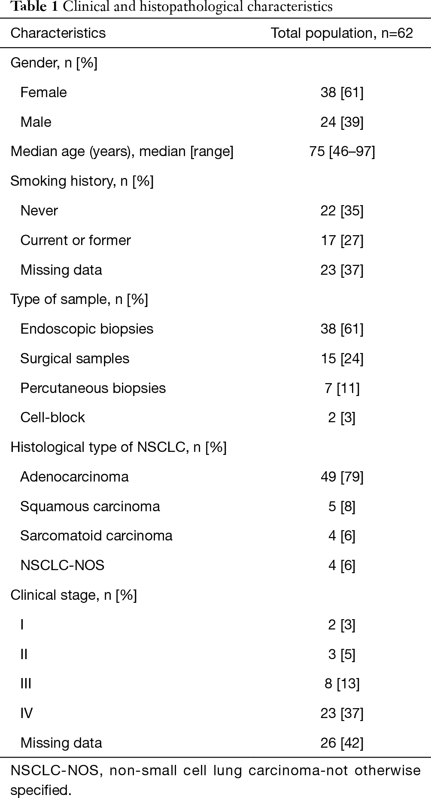This screenshot has height=798, width=431.
Task: Select the value 38 [61] for Female
Action: [x=342, y=92]
